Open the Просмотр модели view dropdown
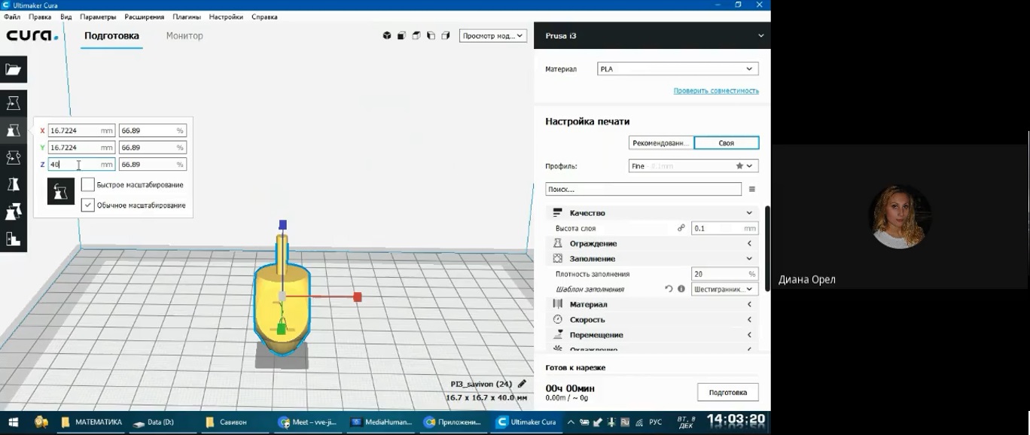Screen dimensions: 1030x435 [x=493, y=35]
